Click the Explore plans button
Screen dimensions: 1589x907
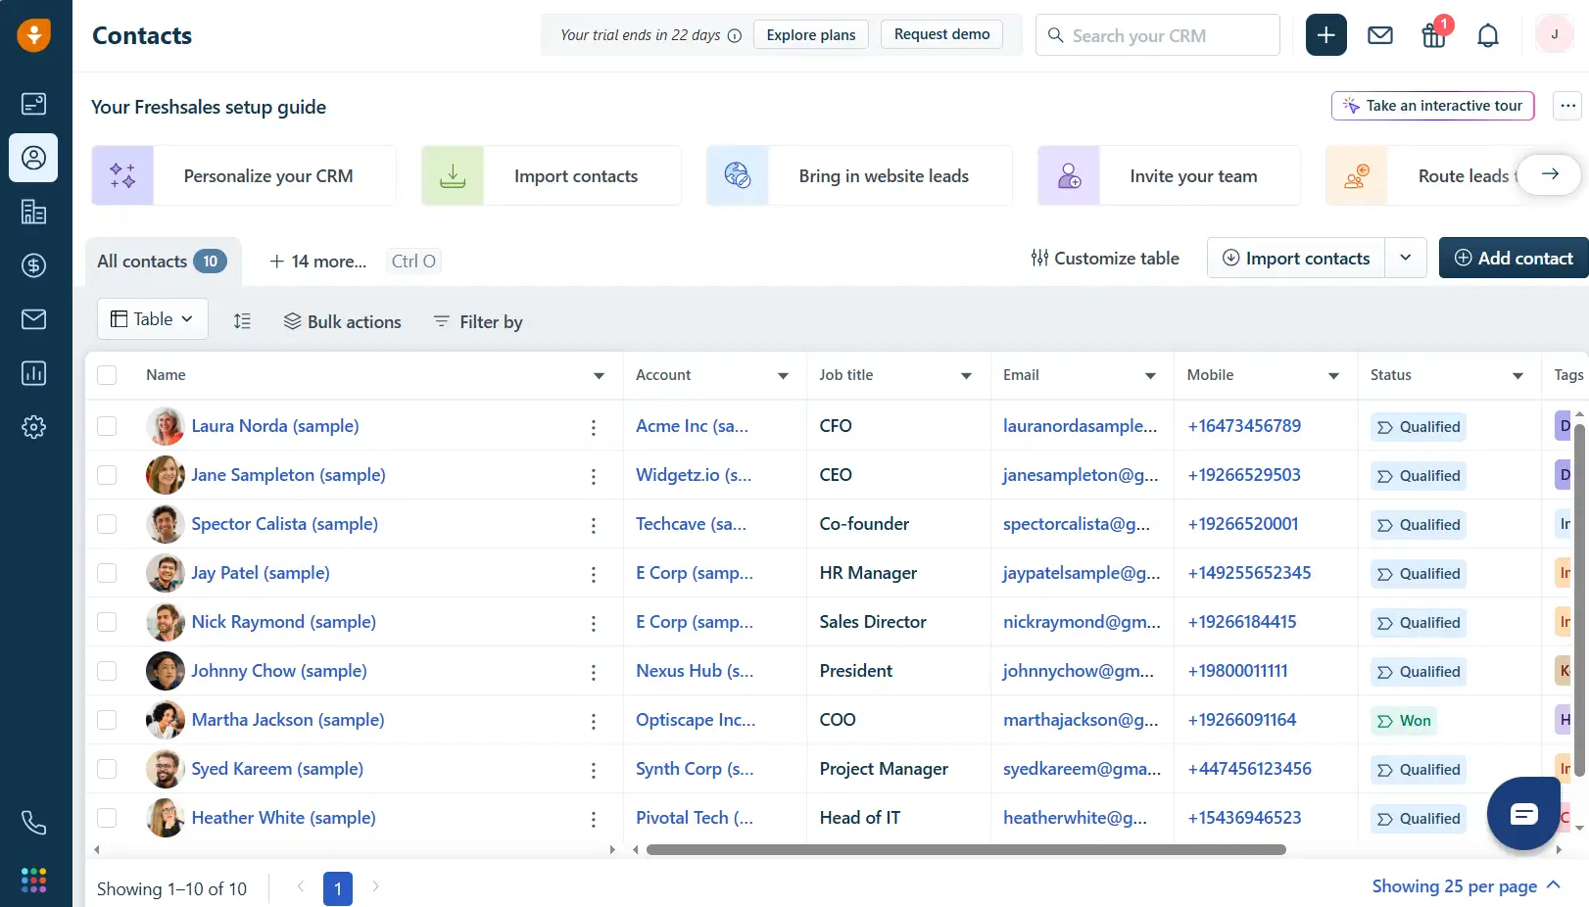point(811,35)
